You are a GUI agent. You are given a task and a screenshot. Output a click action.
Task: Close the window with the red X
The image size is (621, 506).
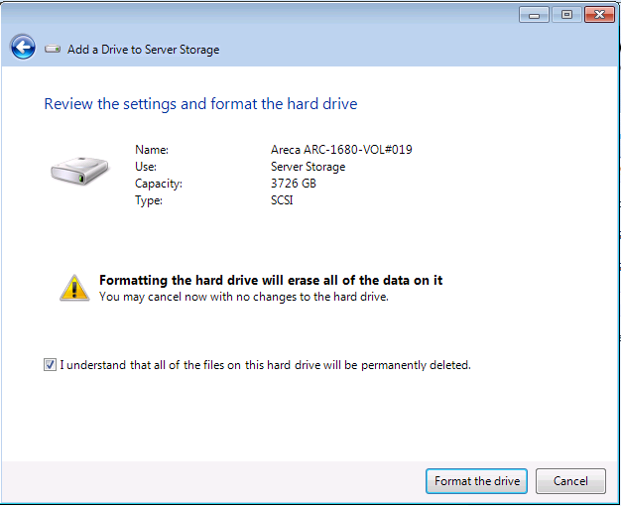coord(600,15)
